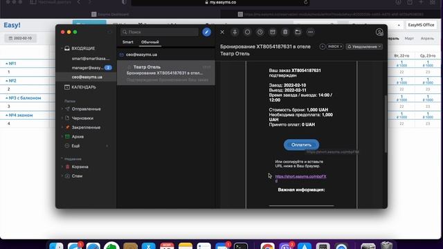The image size is (443, 249).
Task: Archive the open email
Action: coord(273,33)
